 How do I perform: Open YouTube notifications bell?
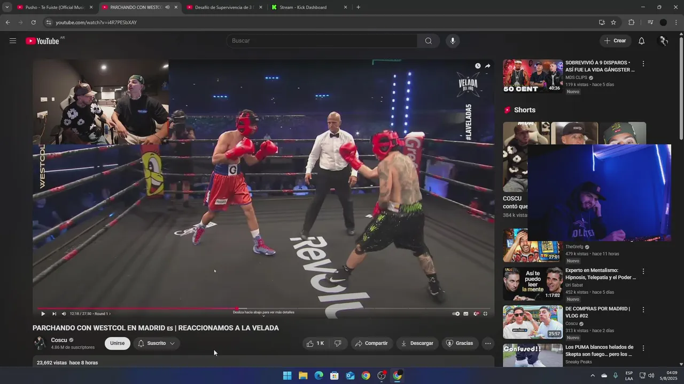pos(641,41)
